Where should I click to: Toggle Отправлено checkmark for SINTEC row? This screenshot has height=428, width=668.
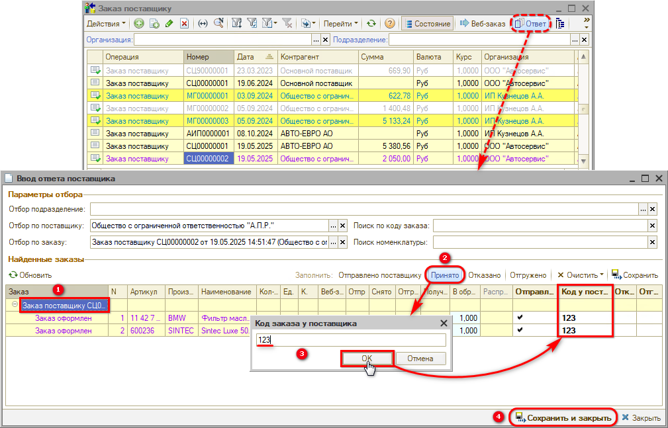coord(520,331)
